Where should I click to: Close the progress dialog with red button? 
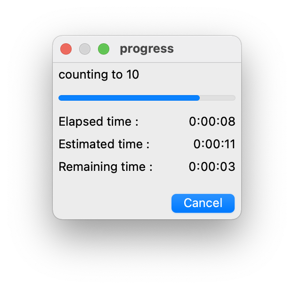click(66, 49)
